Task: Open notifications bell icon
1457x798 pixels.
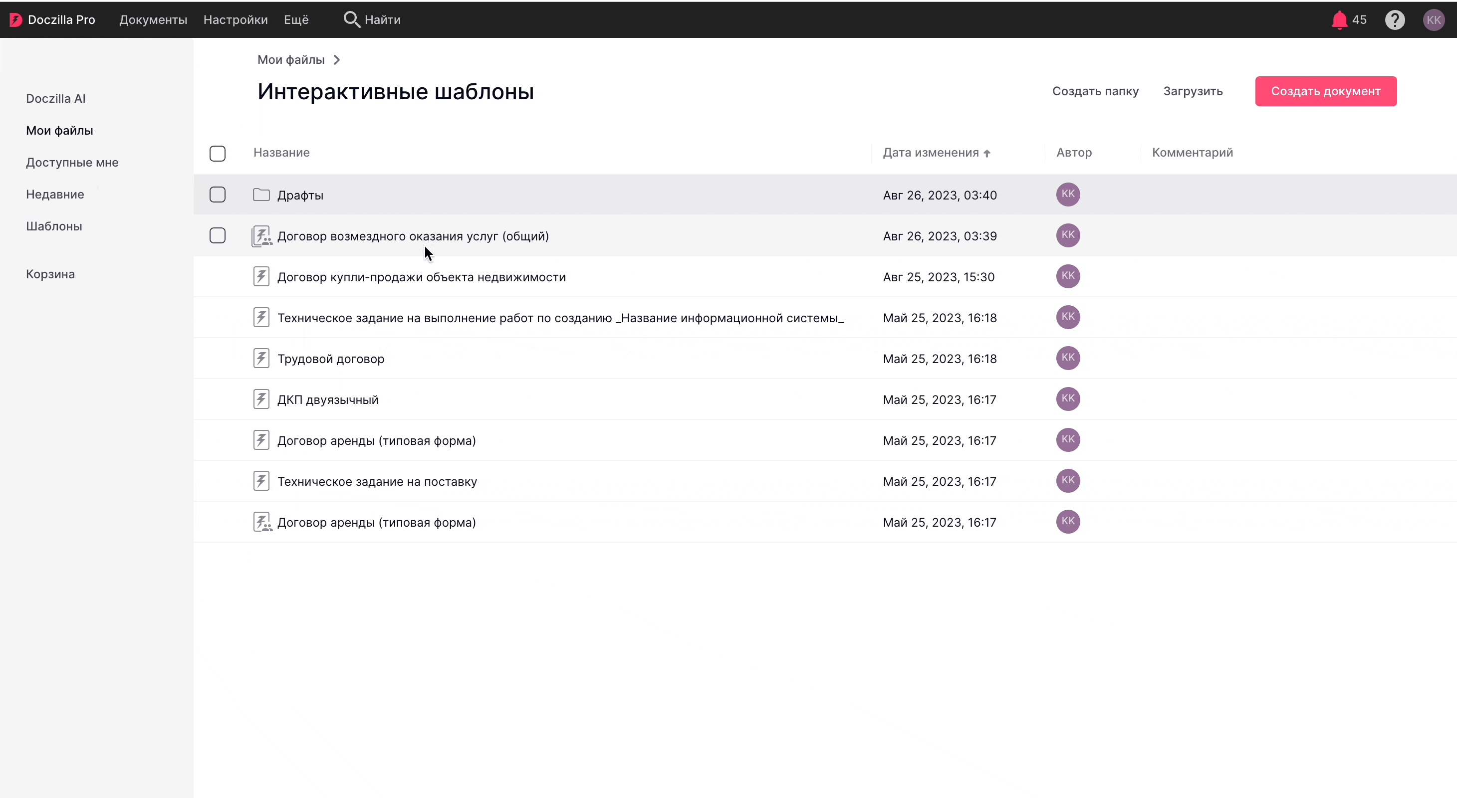Action: 1339,20
